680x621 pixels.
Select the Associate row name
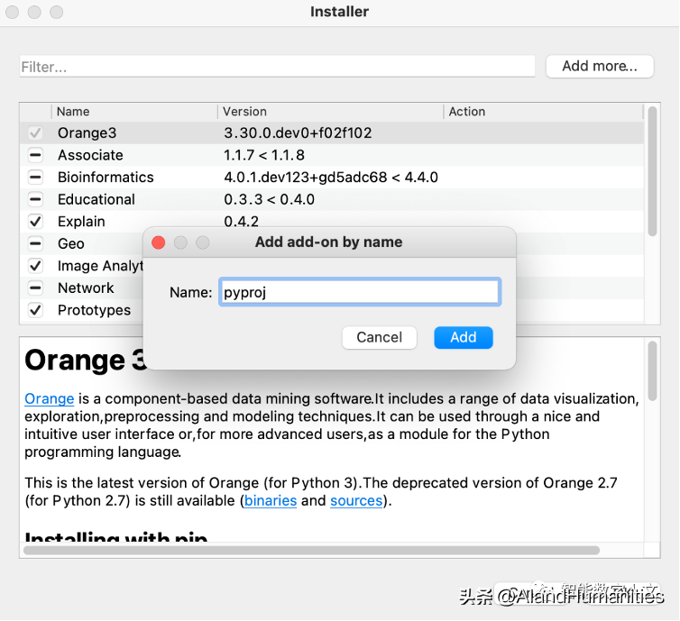click(x=90, y=155)
